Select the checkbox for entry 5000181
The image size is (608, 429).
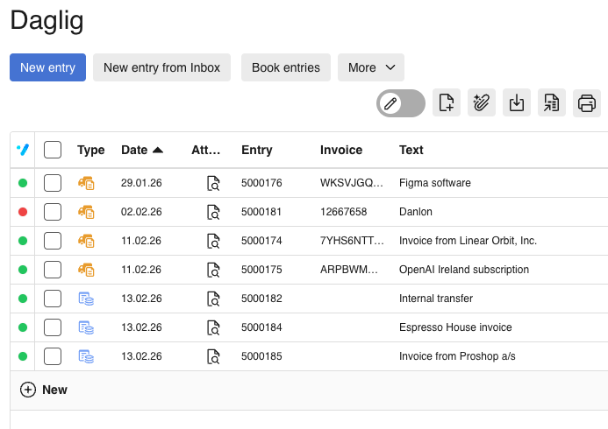[53, 212]
